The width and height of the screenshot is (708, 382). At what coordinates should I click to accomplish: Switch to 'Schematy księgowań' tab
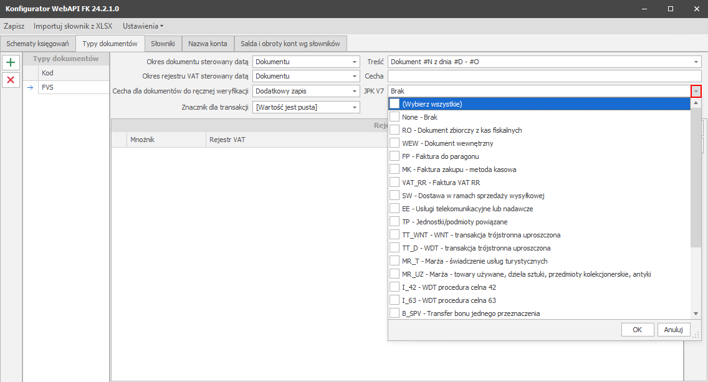(37, 44)
